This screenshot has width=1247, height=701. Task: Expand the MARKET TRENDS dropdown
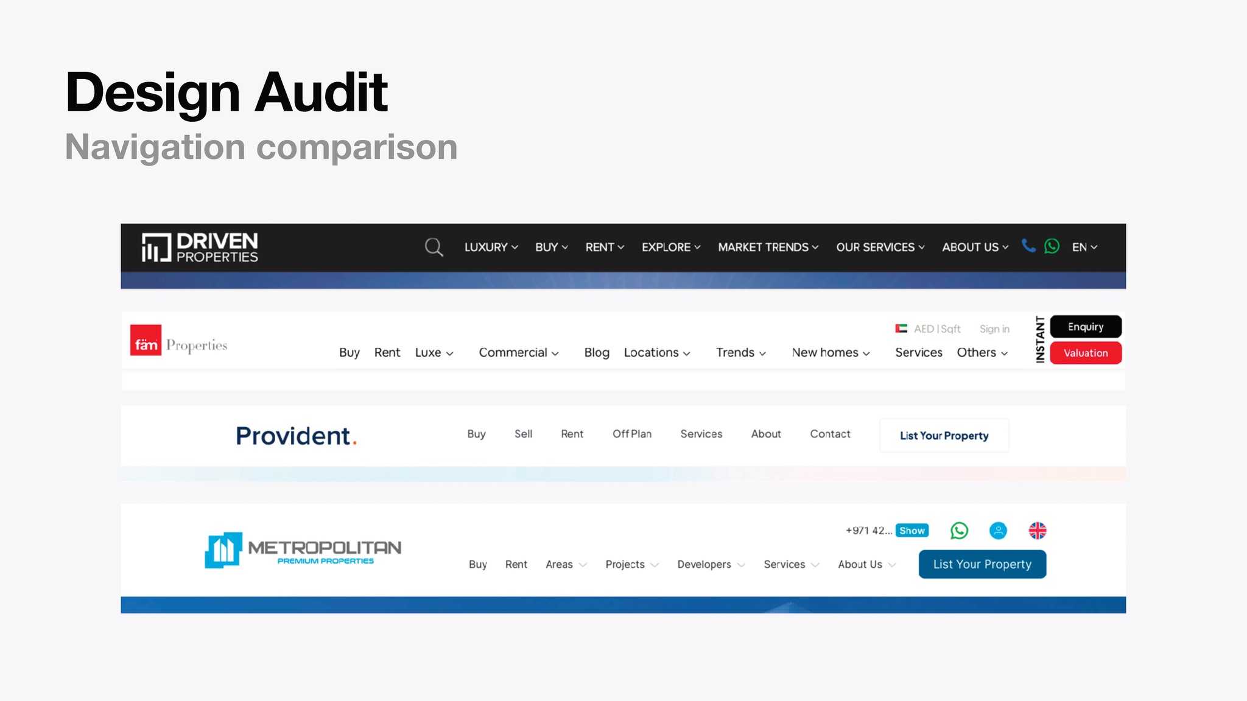768,247
